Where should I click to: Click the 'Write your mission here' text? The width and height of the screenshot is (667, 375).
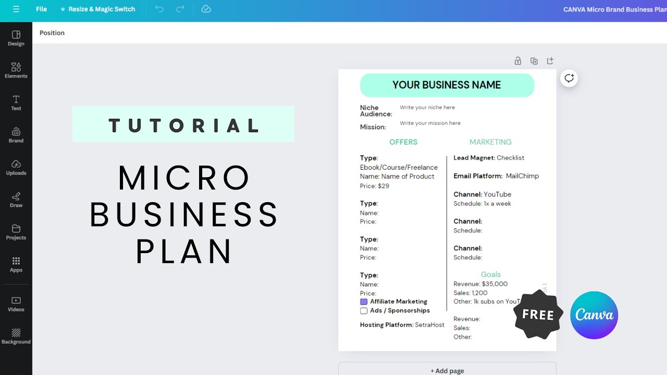coord(430,123)
